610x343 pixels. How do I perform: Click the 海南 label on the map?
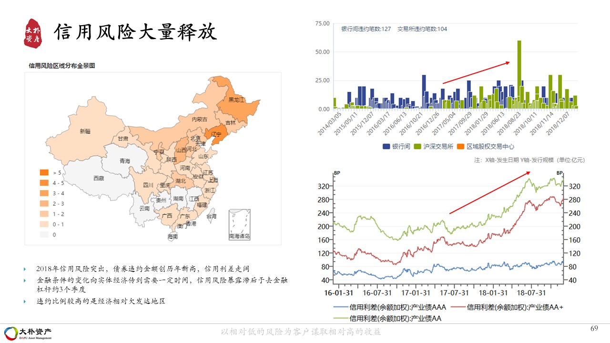(x=173, y=236)
